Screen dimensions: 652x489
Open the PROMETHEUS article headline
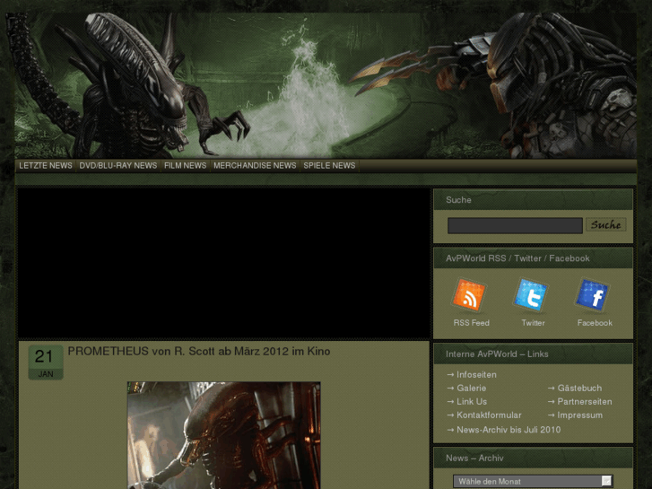pos(199,351)
